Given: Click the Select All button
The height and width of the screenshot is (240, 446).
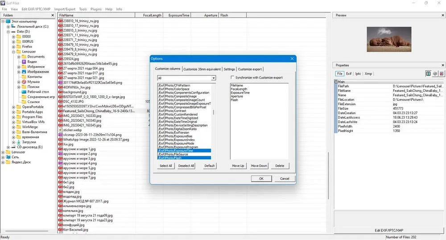Looking at the screenshot, I should coord(165,166).
